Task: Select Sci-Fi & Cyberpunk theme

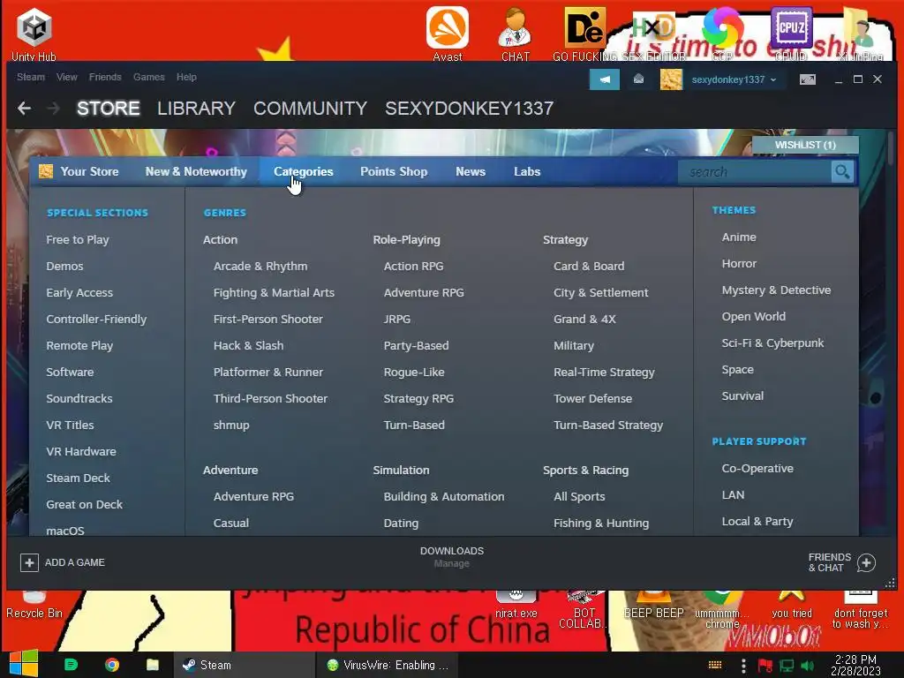Action: click(772, 343)
